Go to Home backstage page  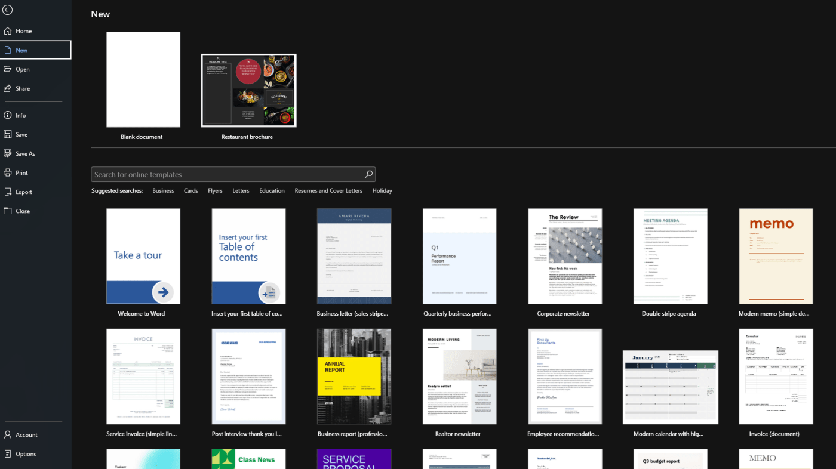coord(36,31)
